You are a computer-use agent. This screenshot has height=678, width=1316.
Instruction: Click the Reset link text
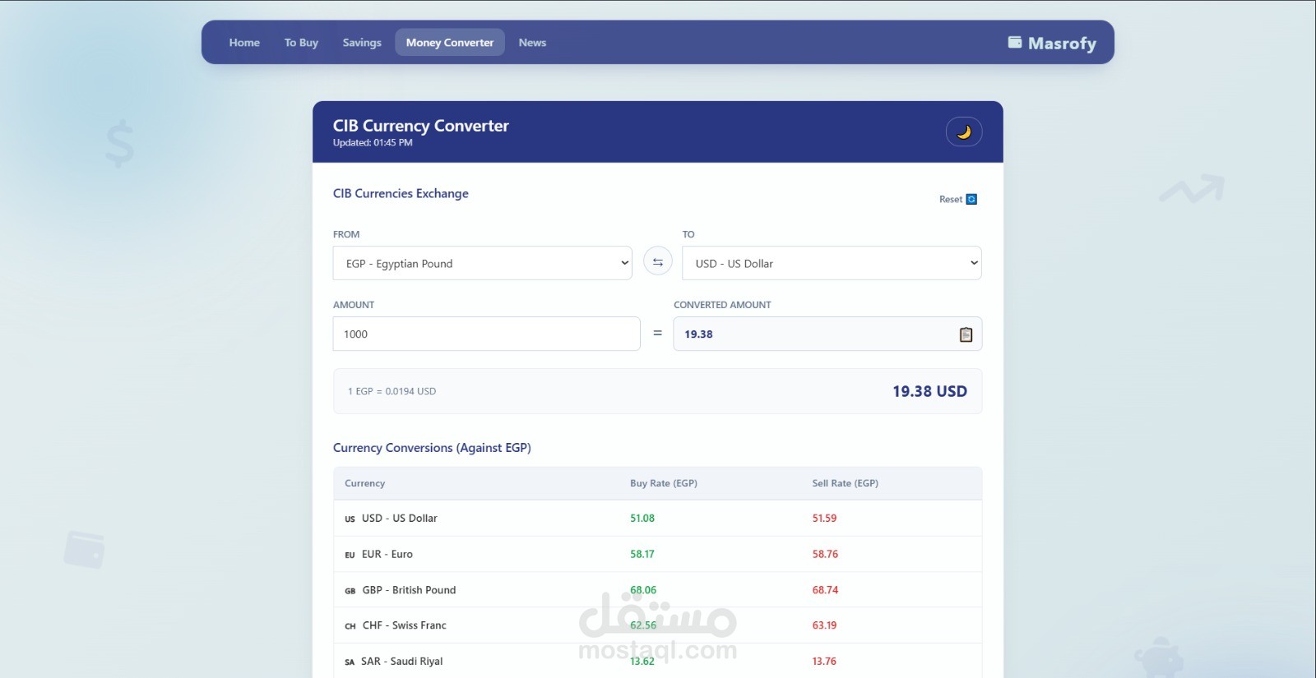pyautogui.click(x=951, y=199)
